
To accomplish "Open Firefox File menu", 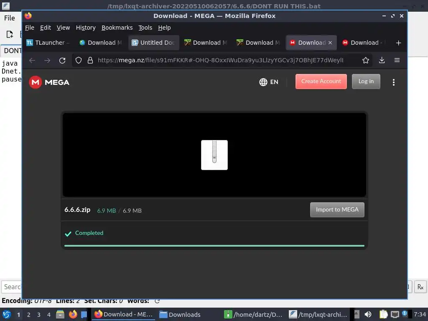I will 30,28.
